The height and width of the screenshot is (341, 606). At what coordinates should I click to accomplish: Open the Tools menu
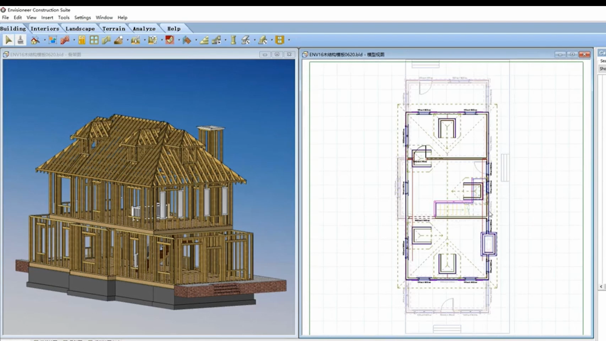(64, 17)
